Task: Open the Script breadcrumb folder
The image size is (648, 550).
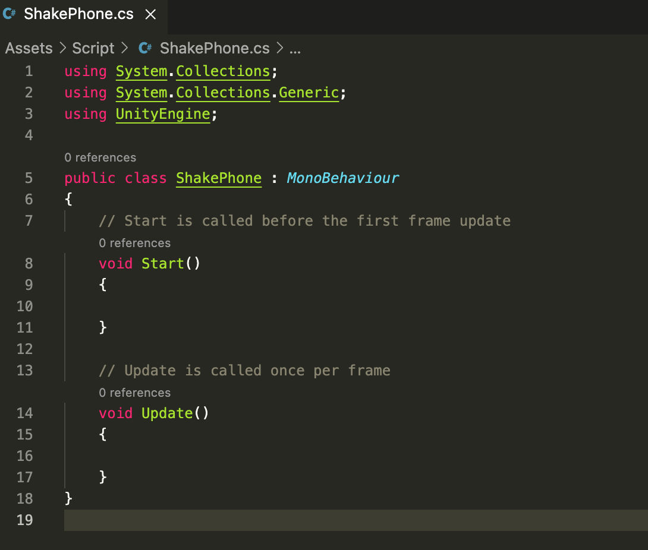Action: 93,48
